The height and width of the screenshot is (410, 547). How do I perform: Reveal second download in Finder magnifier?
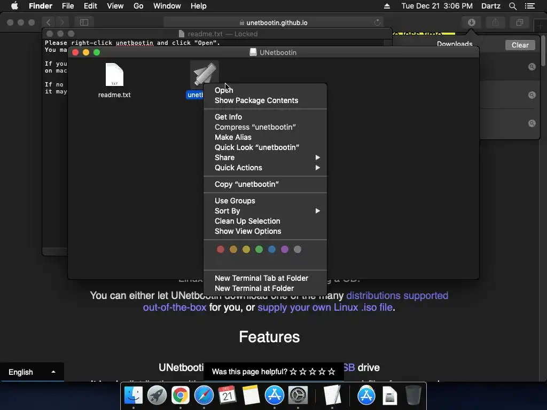532,95
